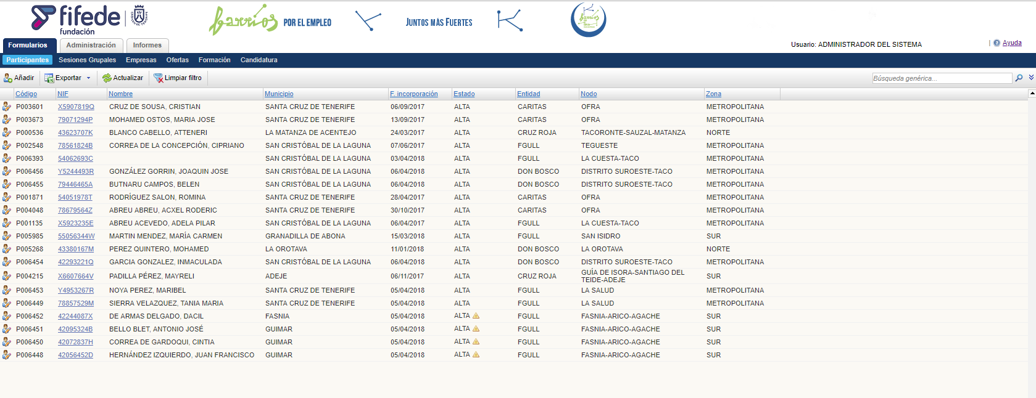Click the participant icon for P003673

[7, 120]
